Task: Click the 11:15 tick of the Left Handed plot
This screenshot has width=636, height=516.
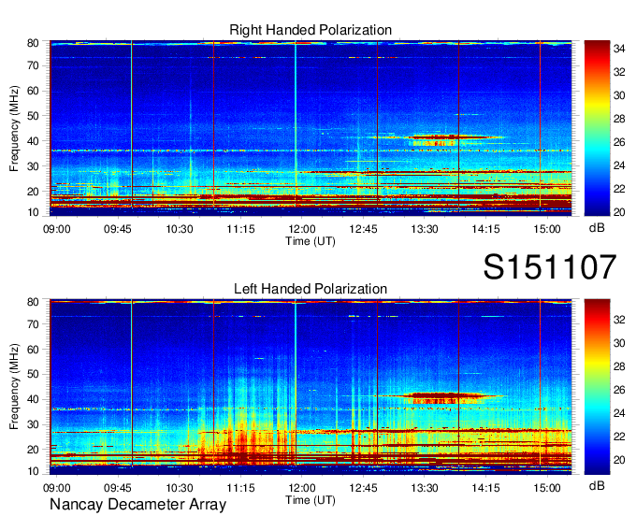Action: point(240,488)
